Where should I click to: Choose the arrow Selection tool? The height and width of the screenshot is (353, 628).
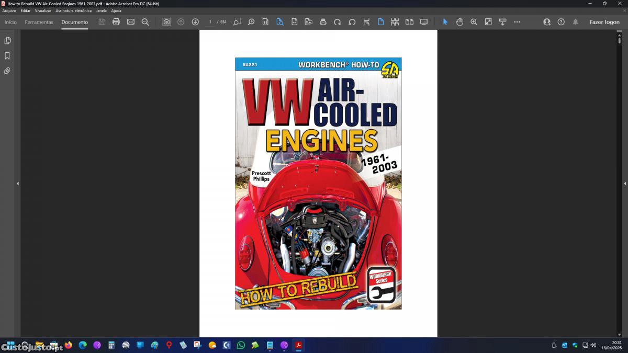[445, 22]
